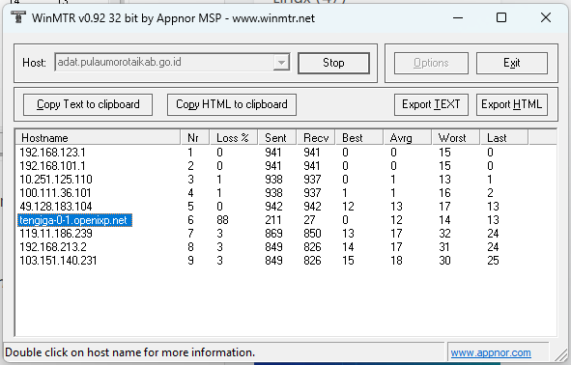Screen dimensions: 571x365
Task: Click the Hostname column header
Action: 98,138
